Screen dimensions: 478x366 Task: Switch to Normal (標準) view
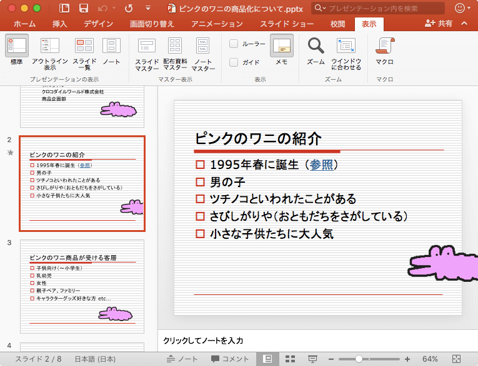point(17,50)
